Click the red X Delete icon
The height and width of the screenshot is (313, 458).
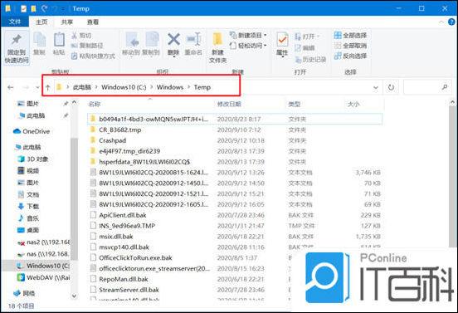tap(173, 39)
